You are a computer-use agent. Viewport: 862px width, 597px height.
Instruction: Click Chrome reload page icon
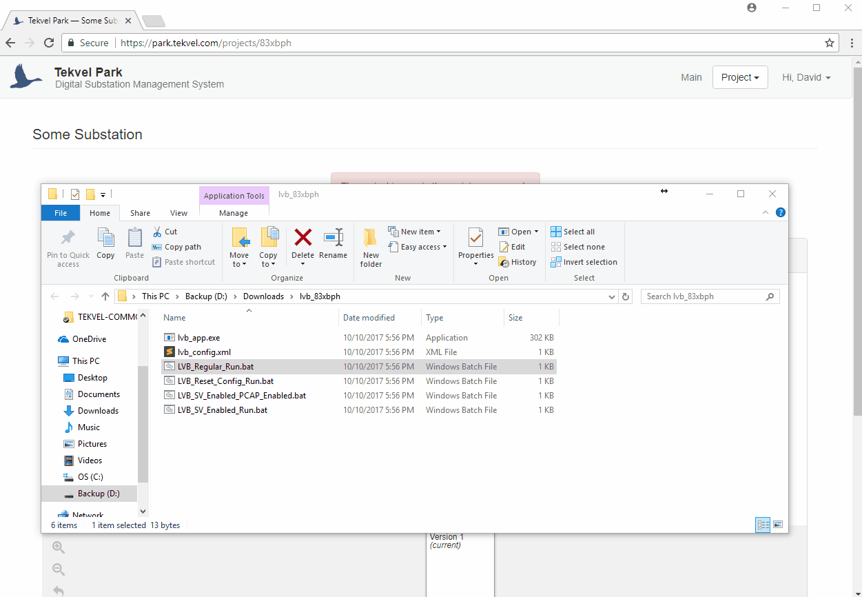[x=49, y=43]
